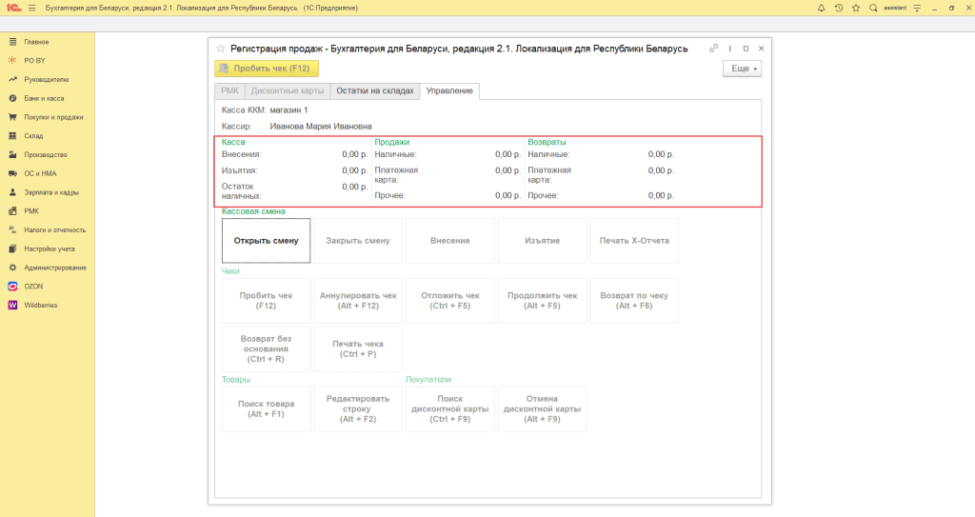Click the Открыть смену button
This screenshot has height=517, width=975.
267,241
